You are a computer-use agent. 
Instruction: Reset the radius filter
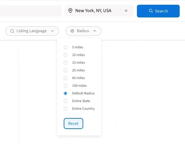[73, 123]
